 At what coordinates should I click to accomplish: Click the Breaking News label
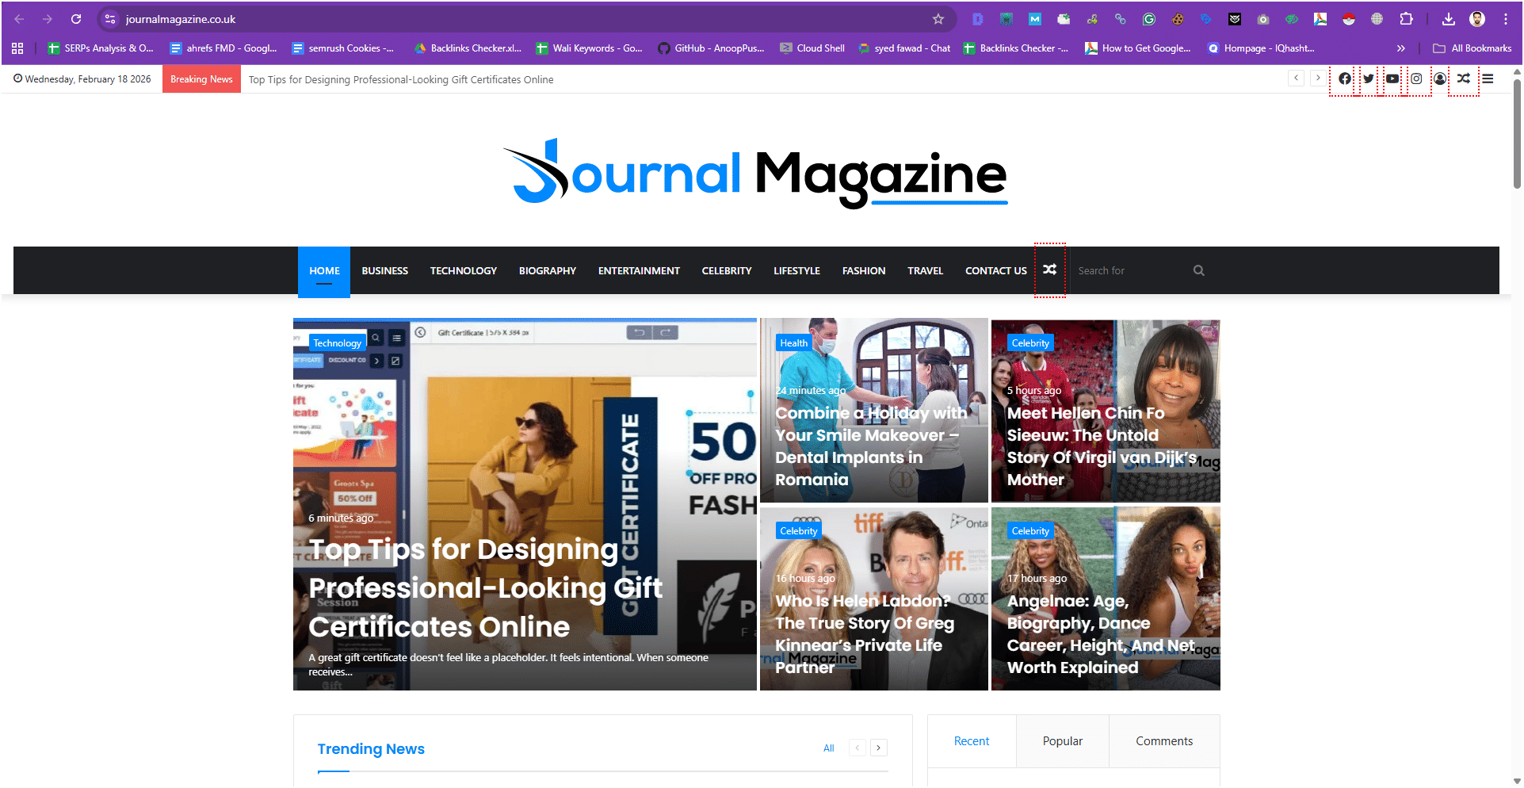(x=201, y=78)
